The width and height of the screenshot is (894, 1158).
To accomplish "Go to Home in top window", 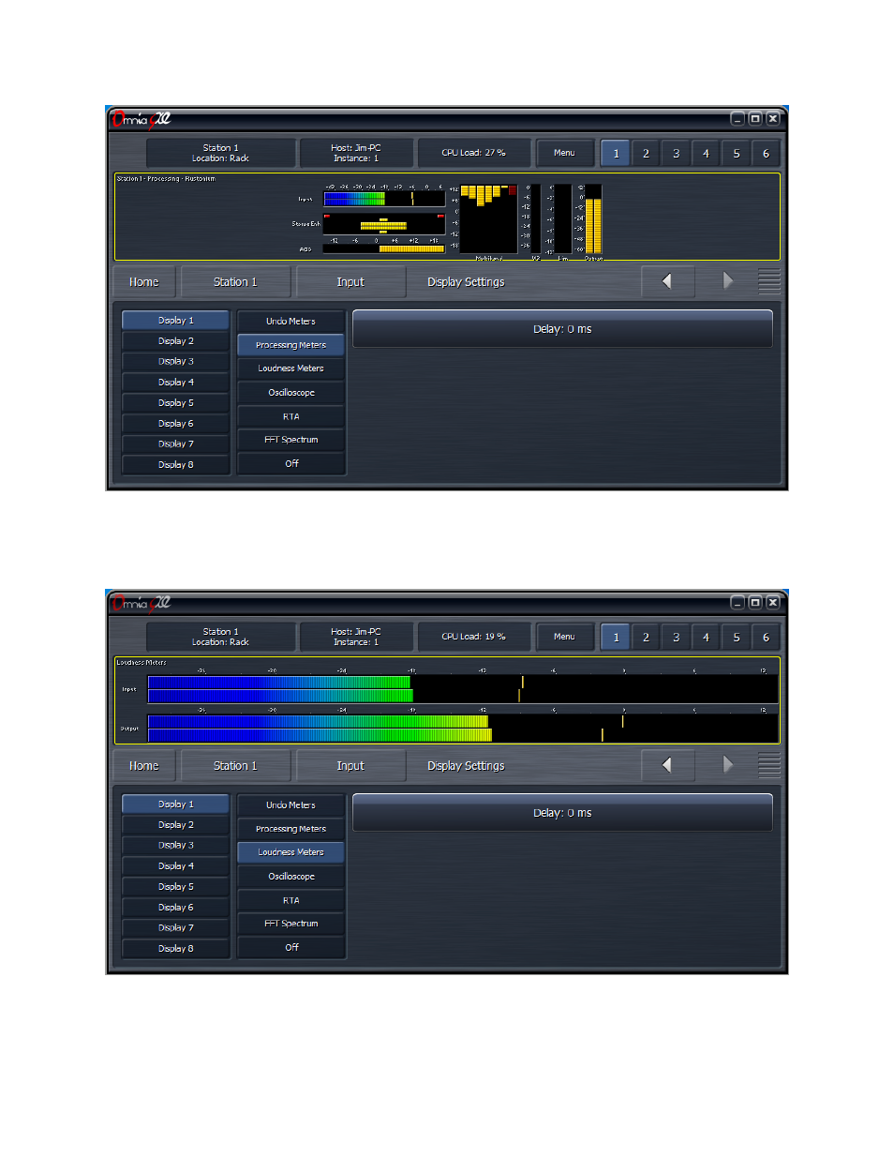I will click(x=144, y=282).
